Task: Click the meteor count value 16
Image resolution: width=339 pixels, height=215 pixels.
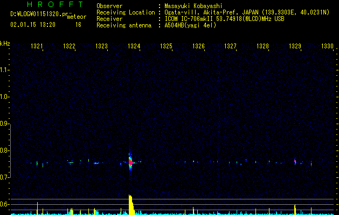Action: (x=78, y=25)
